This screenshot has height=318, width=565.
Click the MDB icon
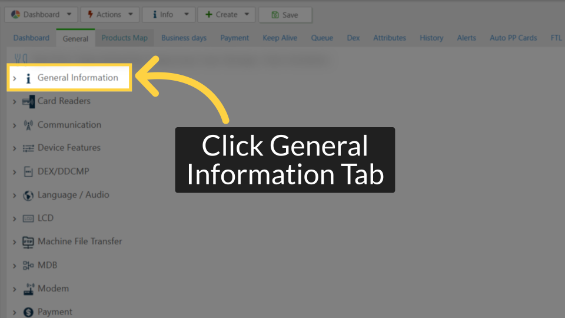(28, 266)
